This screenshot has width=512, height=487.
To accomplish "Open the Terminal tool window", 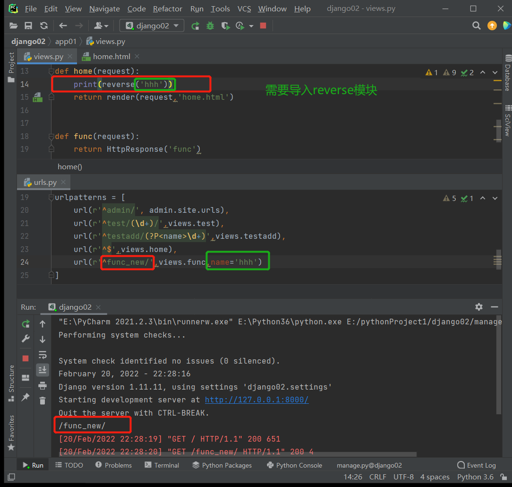I will [x=162, y=465].
